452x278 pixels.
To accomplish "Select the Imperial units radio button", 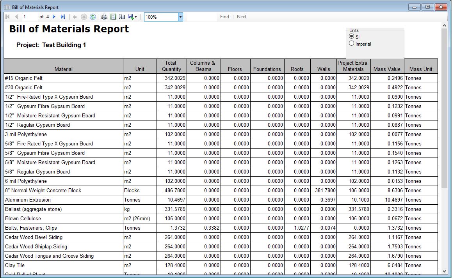I will click(351, 44).
